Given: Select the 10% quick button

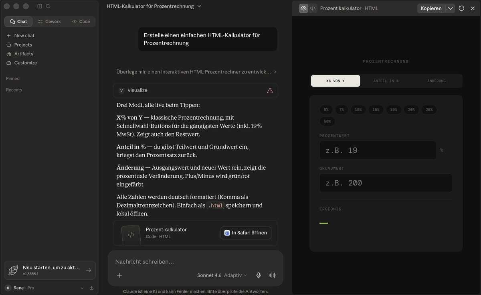Looking at the screenshot, I should (x=358, y=110).
